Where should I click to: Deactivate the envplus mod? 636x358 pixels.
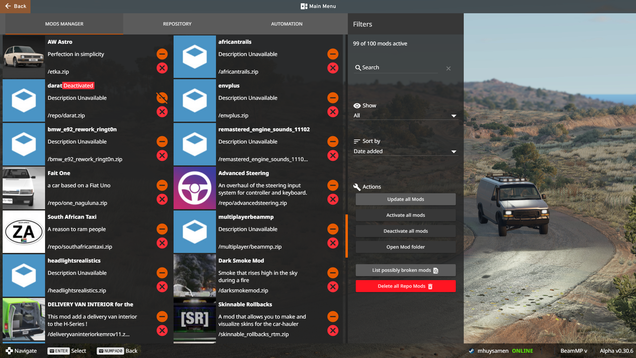point(333,98)
